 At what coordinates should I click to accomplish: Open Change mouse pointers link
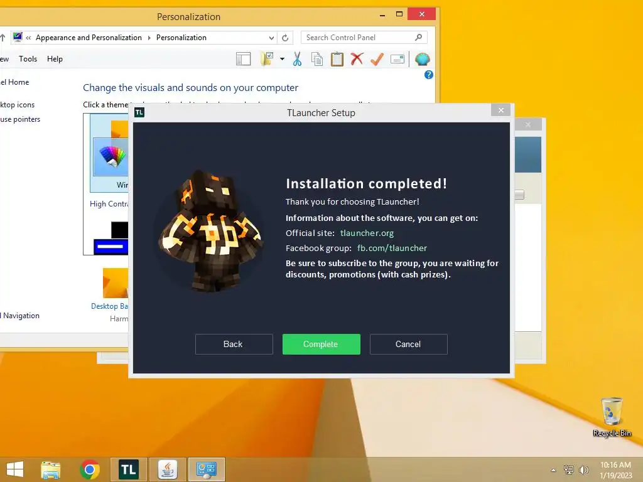[x=20, y=119]
